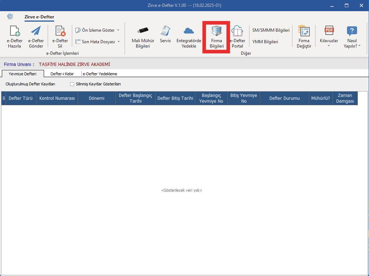The width and height of the screenshot is (369, 276).
Task: Click the Defter Durumu column header
Action: pyautogui.click(x=284, y=98)
